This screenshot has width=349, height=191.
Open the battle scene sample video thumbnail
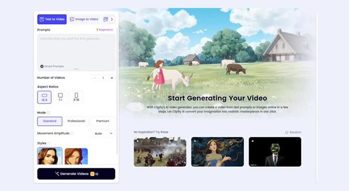[160, 152]
